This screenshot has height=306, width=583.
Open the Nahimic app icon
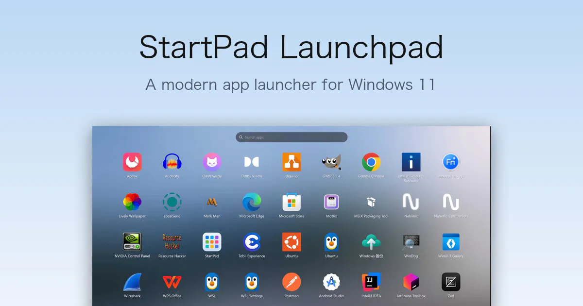pyautogui.click(x=411, y=202)
